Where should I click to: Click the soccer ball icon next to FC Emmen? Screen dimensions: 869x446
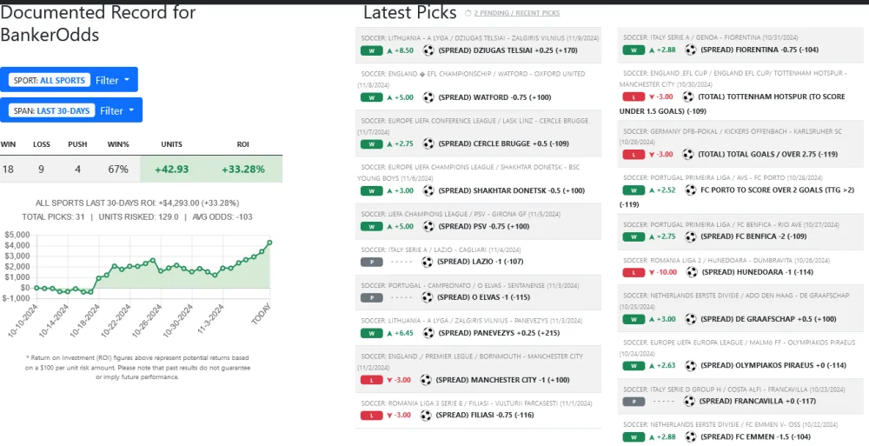tap(691, 436)
